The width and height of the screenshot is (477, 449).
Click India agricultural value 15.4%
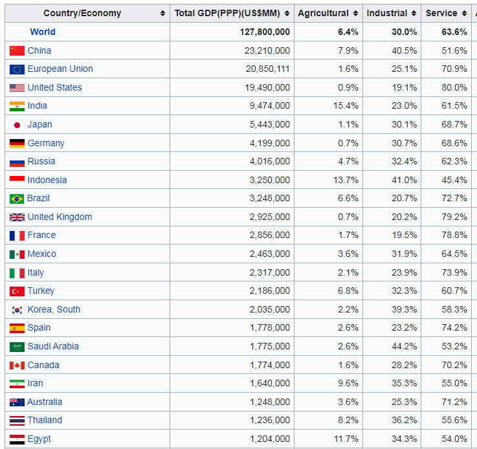[346, 106]
